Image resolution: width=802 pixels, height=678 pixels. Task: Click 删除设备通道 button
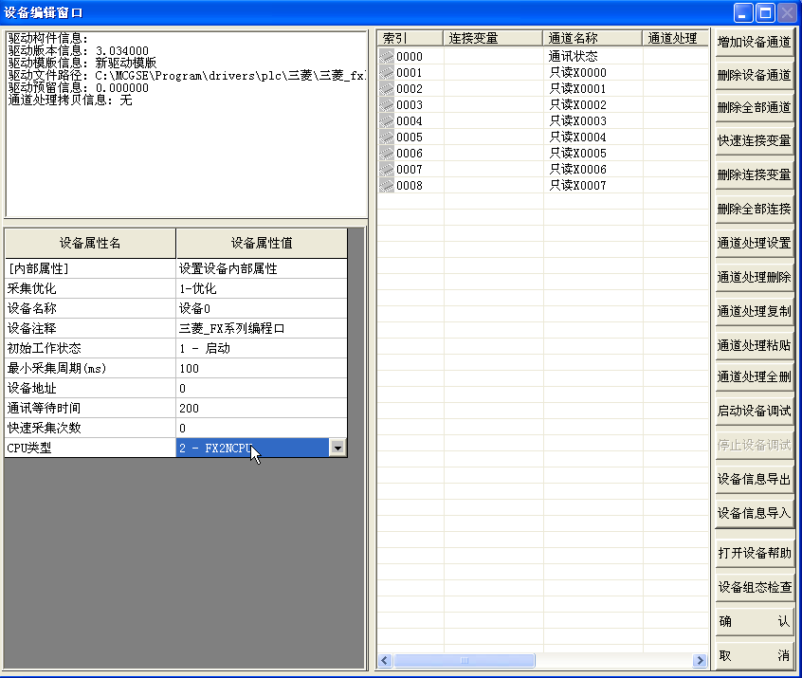coord(754,75)
